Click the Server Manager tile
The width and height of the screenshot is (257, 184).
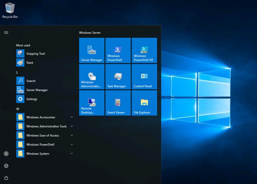pyautogui.click(x=92, y=50)
